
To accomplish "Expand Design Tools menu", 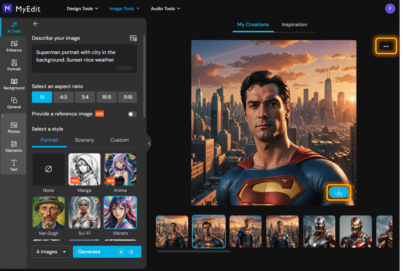I will click(x=83, y=8).
